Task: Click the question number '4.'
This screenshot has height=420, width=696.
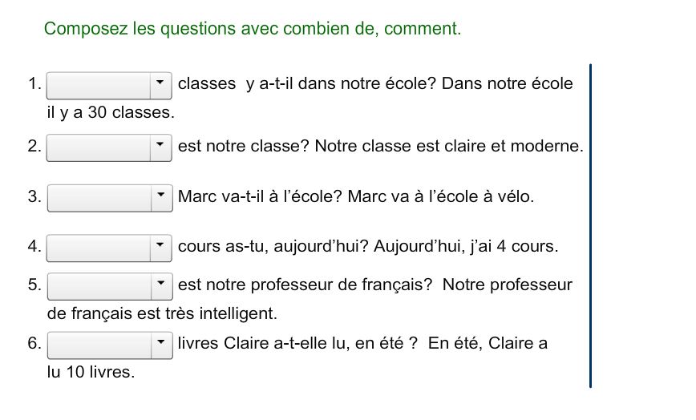Action: pyautogui.click(x=34, y=246)
